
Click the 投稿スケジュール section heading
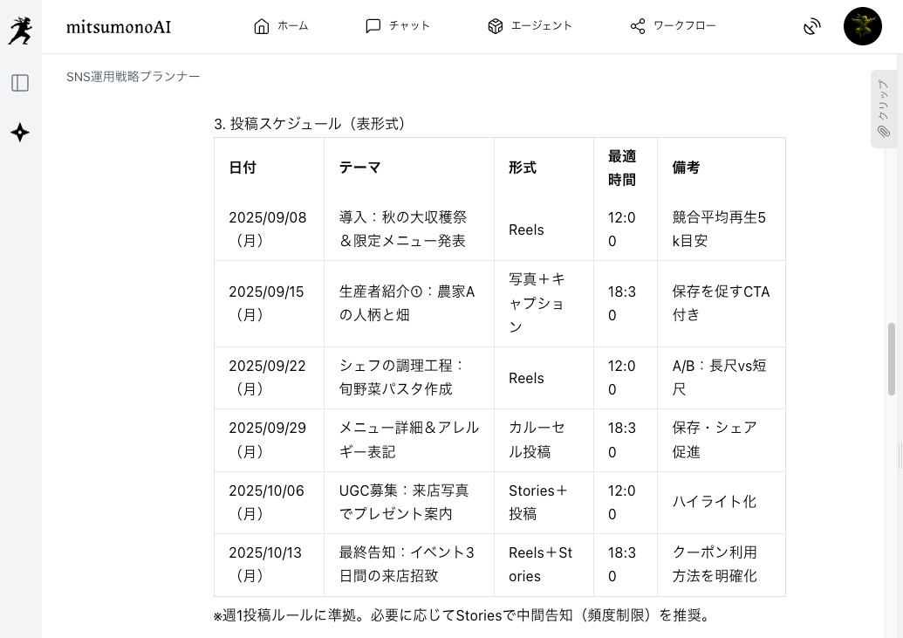click(x=311, y=124)
